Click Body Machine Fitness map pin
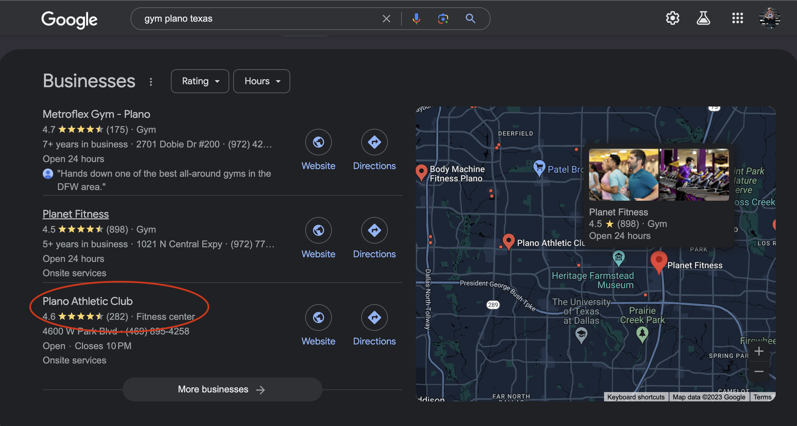The height and width of the screenshot is (426, 797). pos(421,172)
